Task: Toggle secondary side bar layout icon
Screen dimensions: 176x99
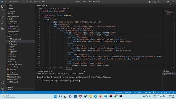Action: click(x=155, y=2)
